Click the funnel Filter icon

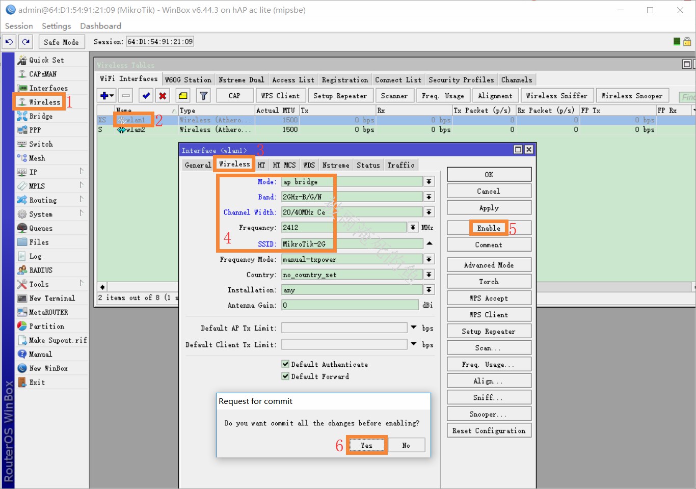[203, 96]
